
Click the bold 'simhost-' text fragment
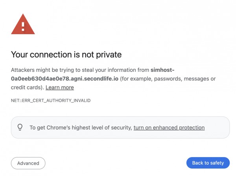[x=162, y=70]
